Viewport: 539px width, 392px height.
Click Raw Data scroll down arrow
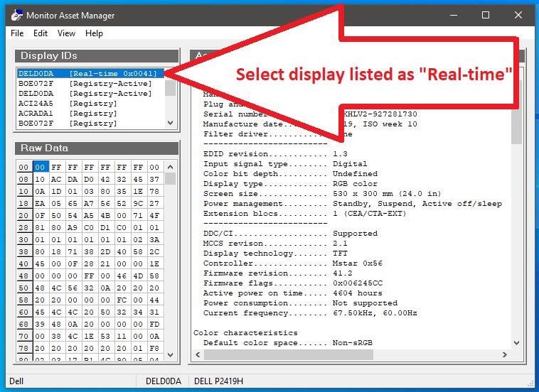click(170, 354)
